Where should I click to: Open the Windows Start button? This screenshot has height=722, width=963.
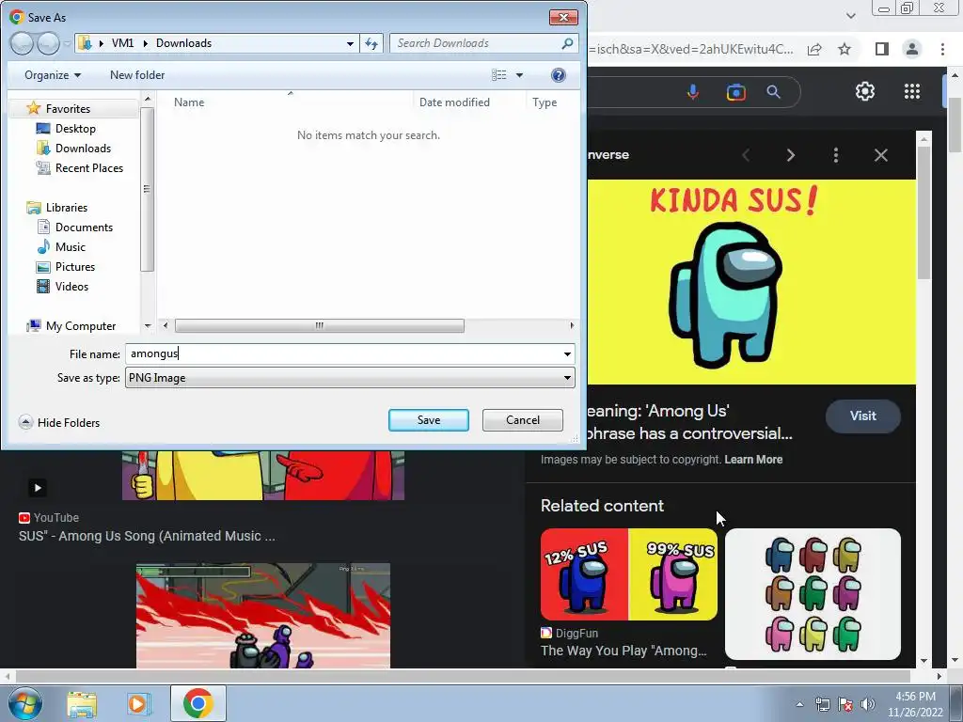pyautogui.click(x=25, y=703)
